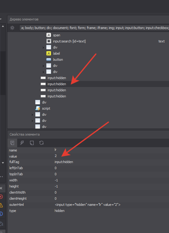
Task: Toggle red error filter icon
Action: [1, 197]
